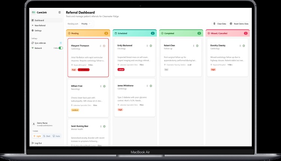Click the medium tag on William Frost card
Viewport: 281px width, 161px height.
[75, 110]
